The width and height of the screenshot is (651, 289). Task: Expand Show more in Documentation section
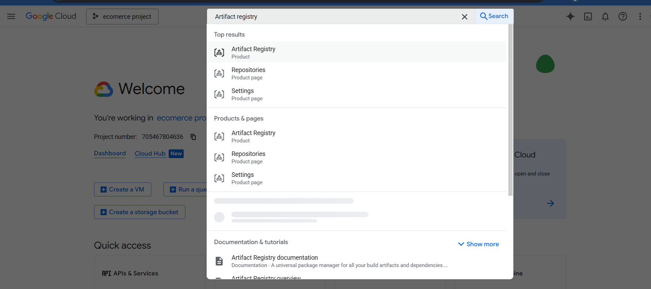click(x=478, y=244)
